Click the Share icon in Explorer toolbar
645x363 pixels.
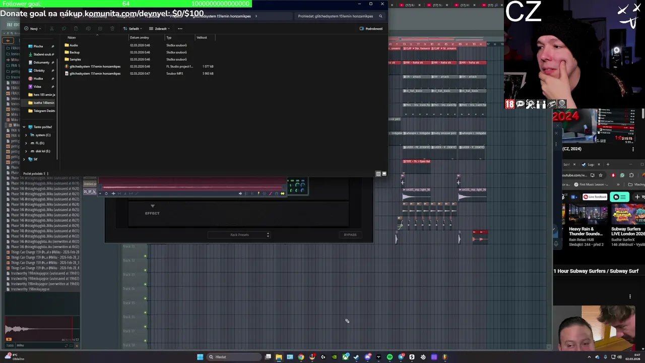point(100,29)
